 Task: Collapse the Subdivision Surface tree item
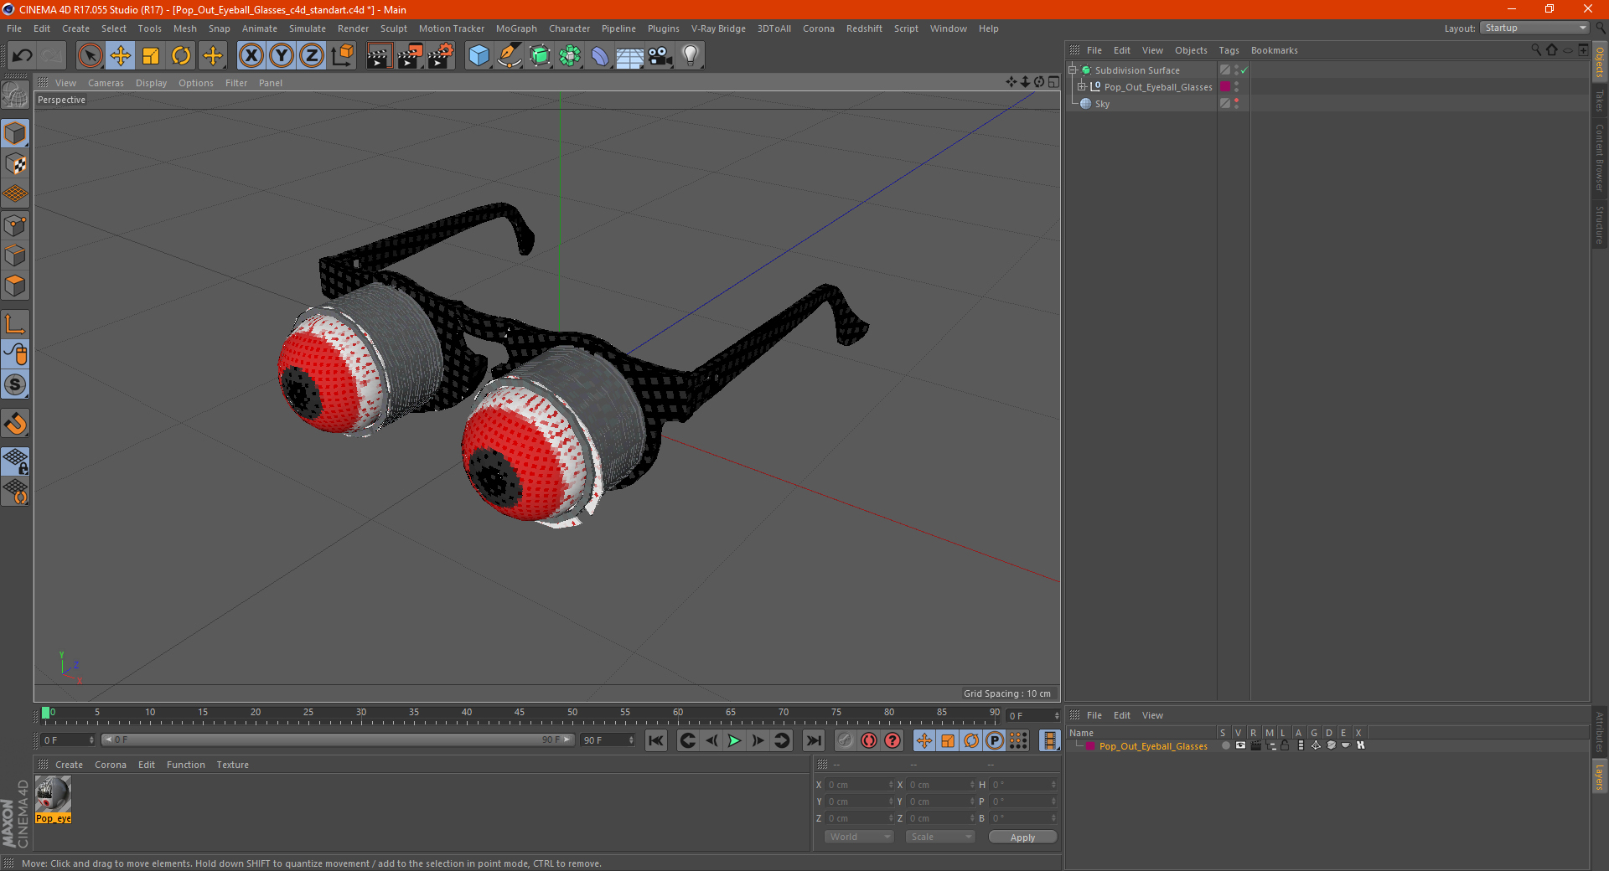click(x=1072, y=70)
